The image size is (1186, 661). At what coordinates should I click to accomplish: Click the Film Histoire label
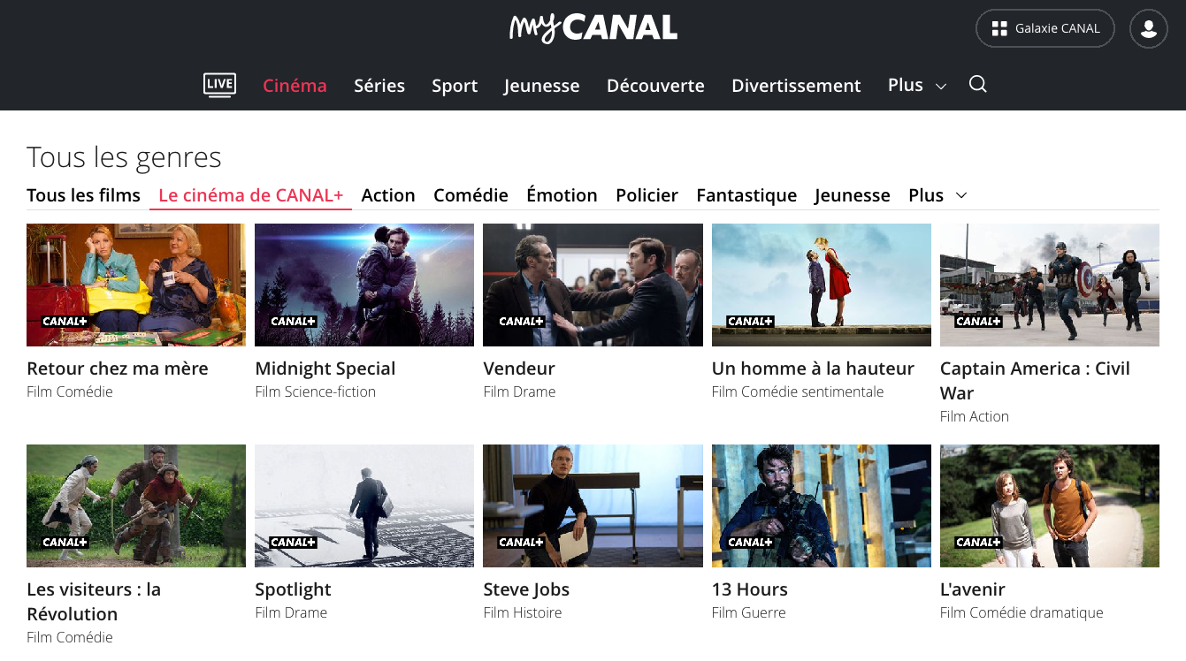click(523, 612)
